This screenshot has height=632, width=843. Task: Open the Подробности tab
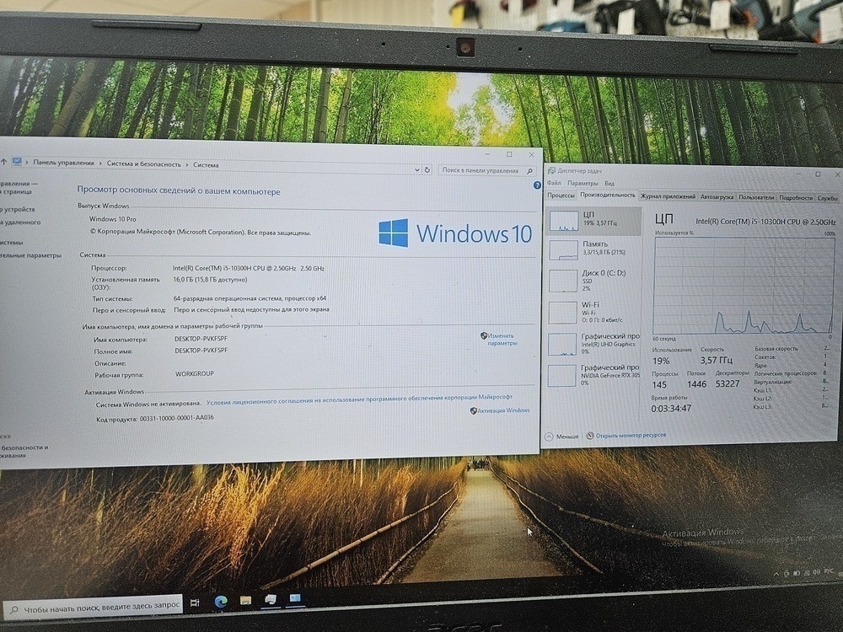point(796,198)
